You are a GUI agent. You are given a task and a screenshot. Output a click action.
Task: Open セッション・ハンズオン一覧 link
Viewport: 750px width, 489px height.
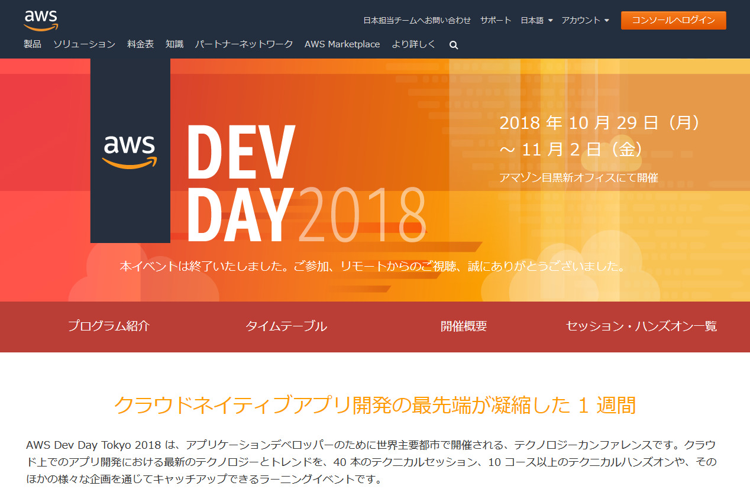click(641, 326)
